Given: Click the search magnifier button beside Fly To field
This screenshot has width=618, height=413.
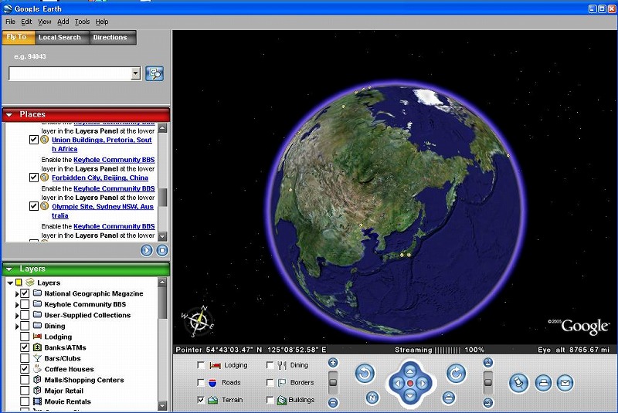Looking at the screenshot, I should pyautogui.click(x=154, y=73).
